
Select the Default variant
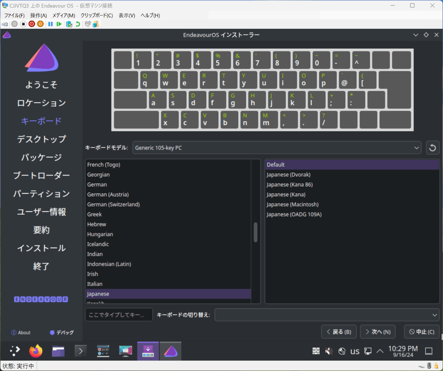(352, 165)
